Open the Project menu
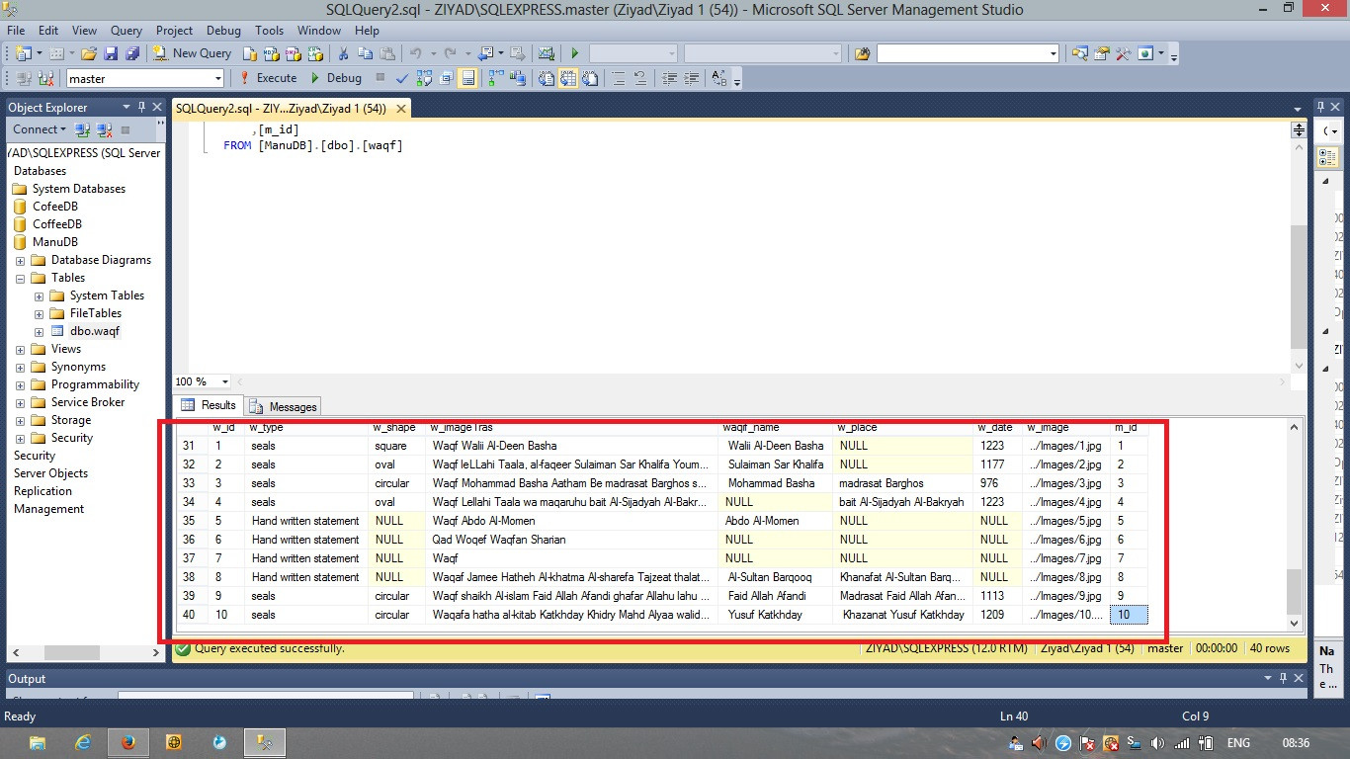The width and height of the screenshot is (1350, 759). (175, 31)
